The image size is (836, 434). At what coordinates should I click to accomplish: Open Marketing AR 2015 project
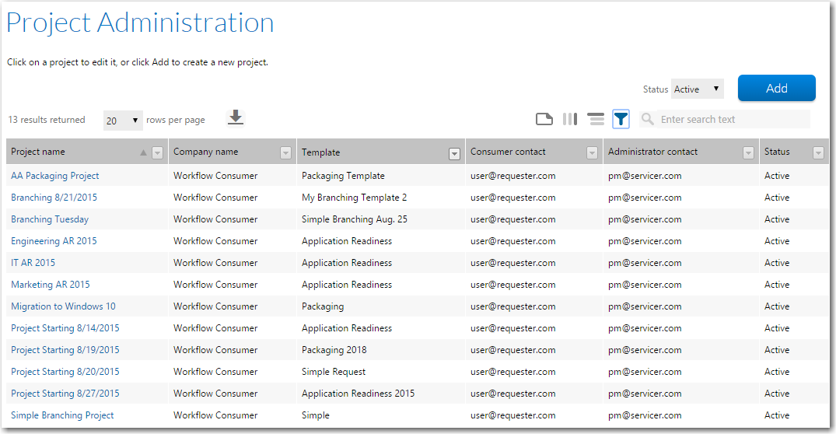coord(50,285)
